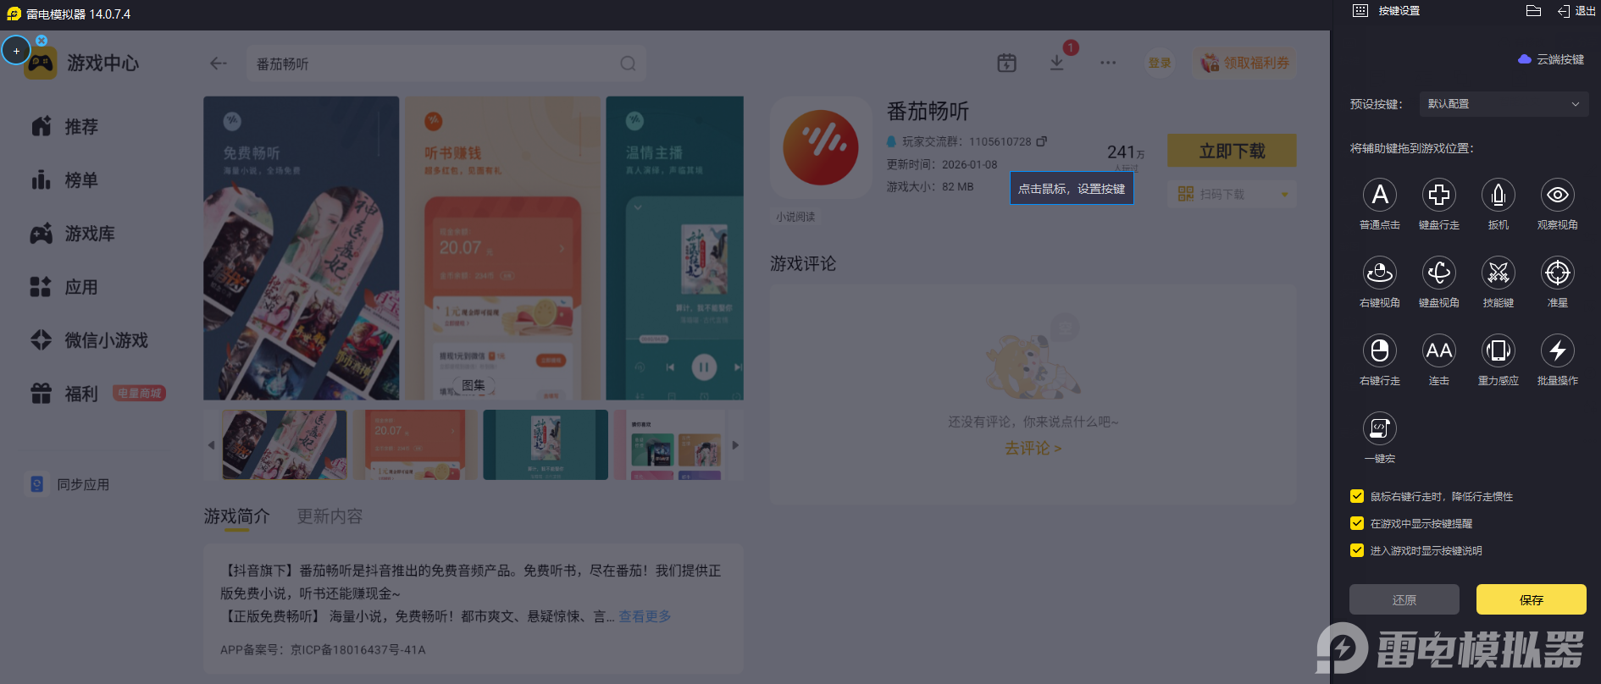Image resolution: width=1601 pixels, height=684 pixels.
Task: Select the teal small thumbnail
Action: (x=546, y=445)
